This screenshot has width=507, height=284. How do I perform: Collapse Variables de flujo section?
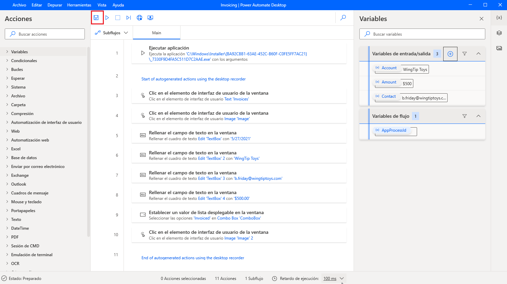tap(478, 116)
